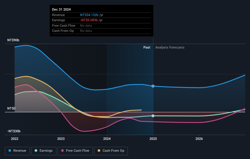Click the orange Cash From Op legend dot
This screenshot has height=159, width=250.
pos(99,151)
